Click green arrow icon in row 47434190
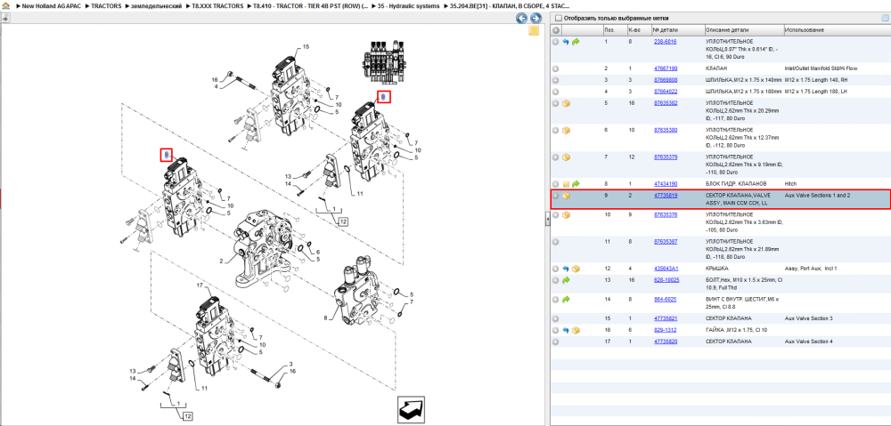 (576, 184)
